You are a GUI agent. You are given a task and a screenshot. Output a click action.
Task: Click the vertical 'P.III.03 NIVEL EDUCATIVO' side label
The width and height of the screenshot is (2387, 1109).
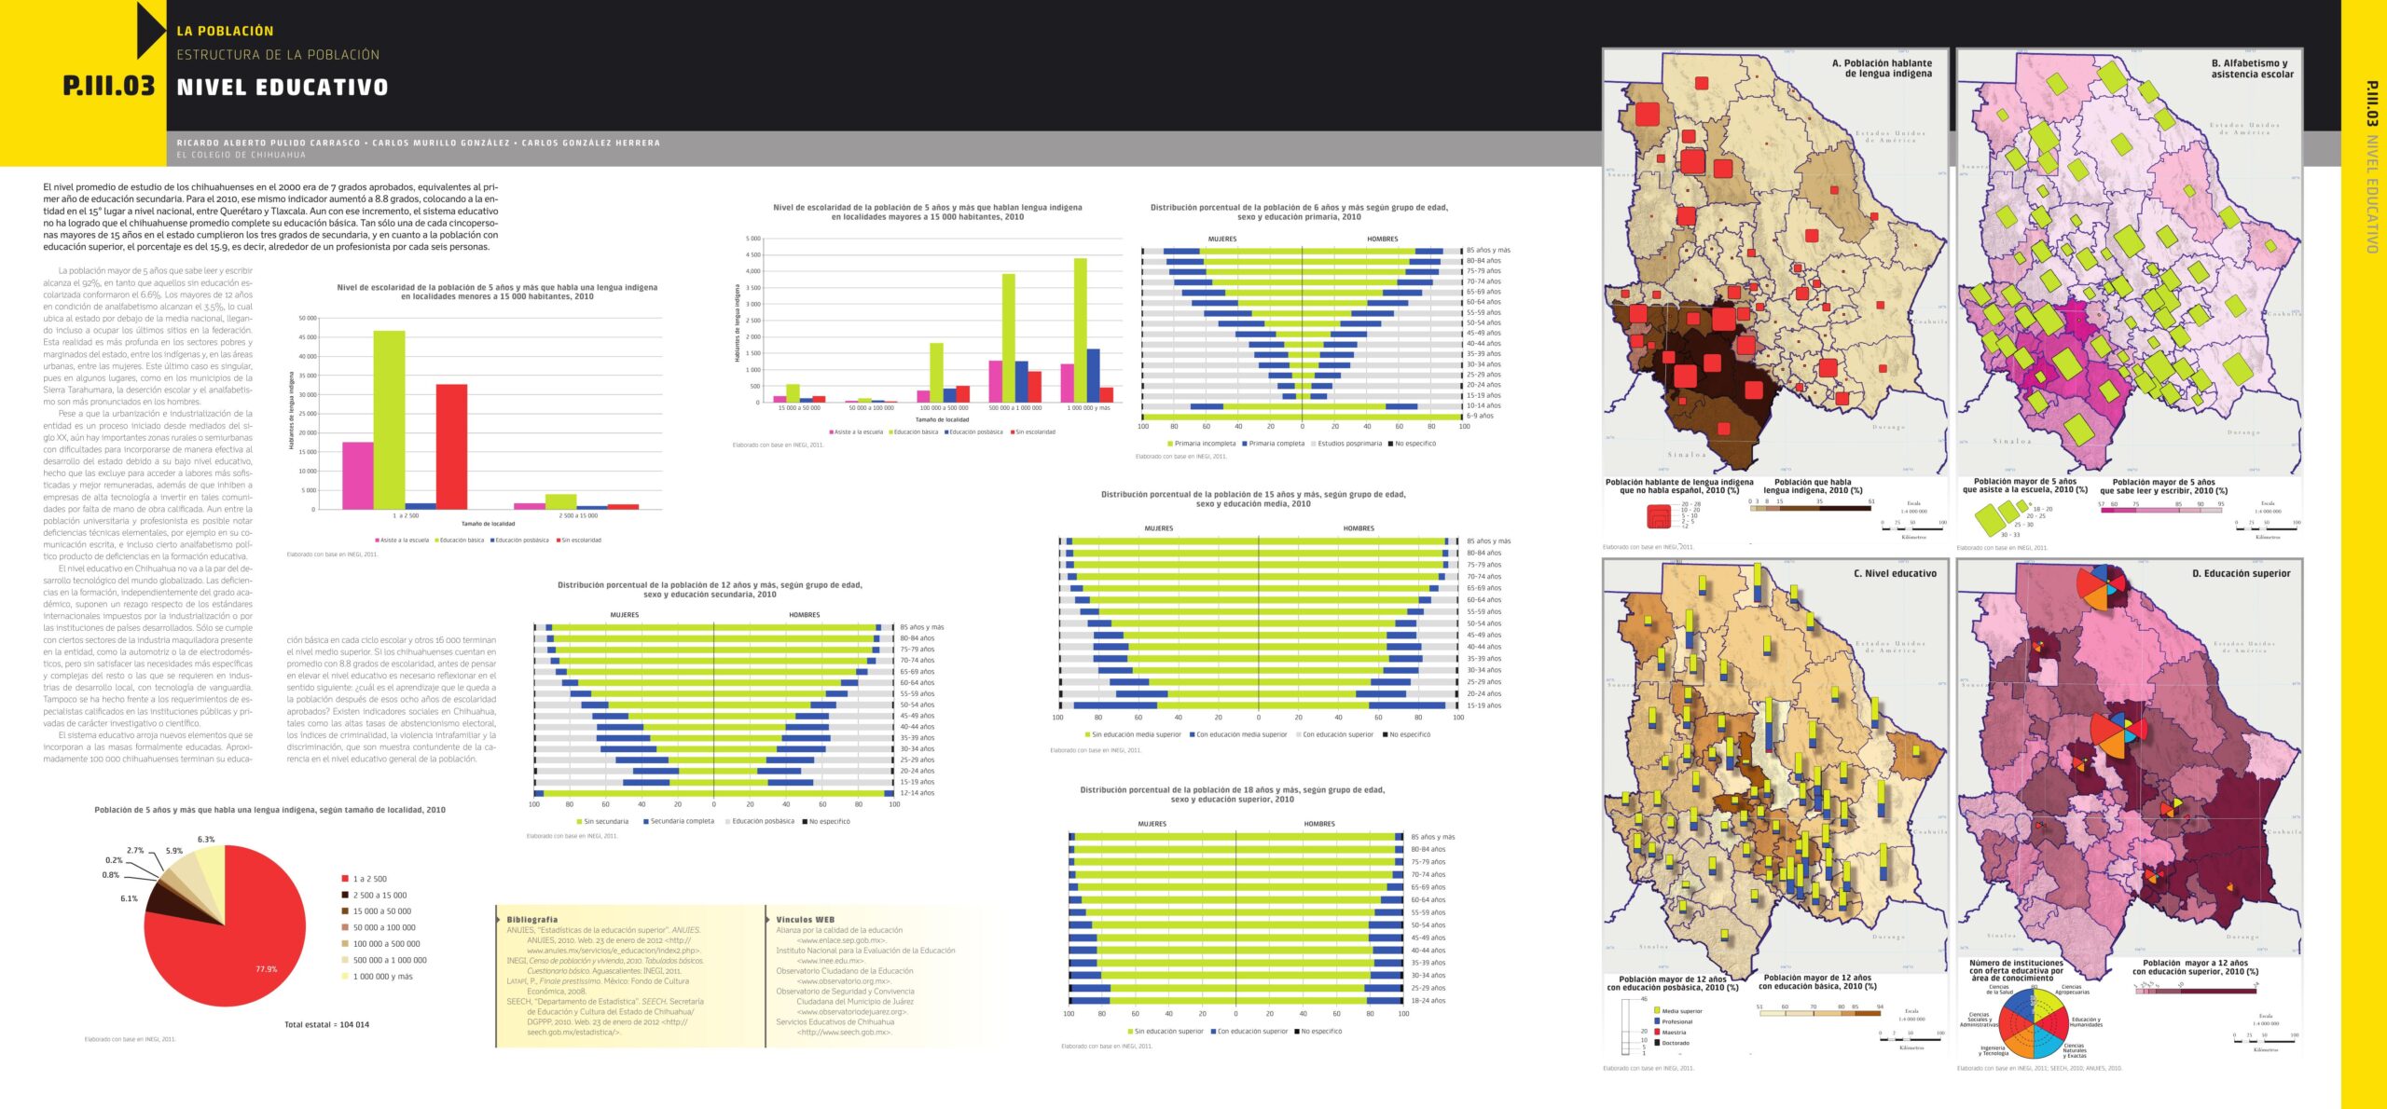[x=2371, y=168]
